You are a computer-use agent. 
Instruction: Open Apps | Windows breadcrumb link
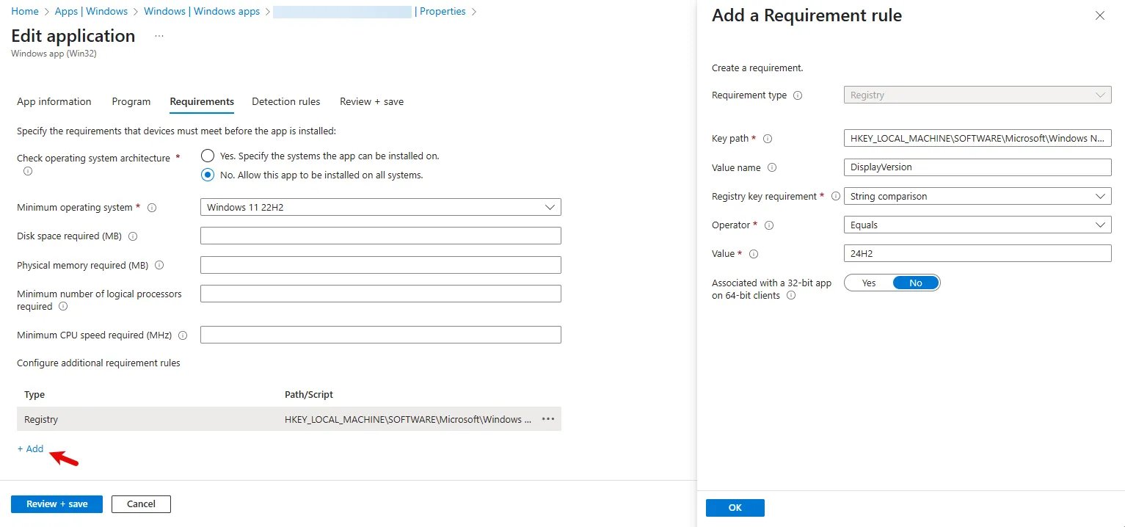coord(91,11)
